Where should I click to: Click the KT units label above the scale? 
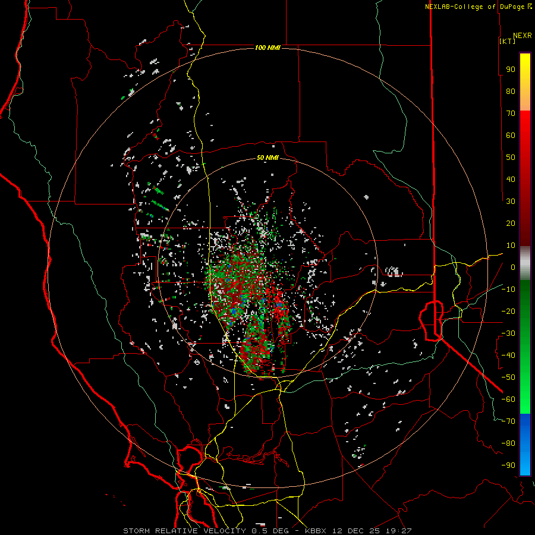(507, 41)
